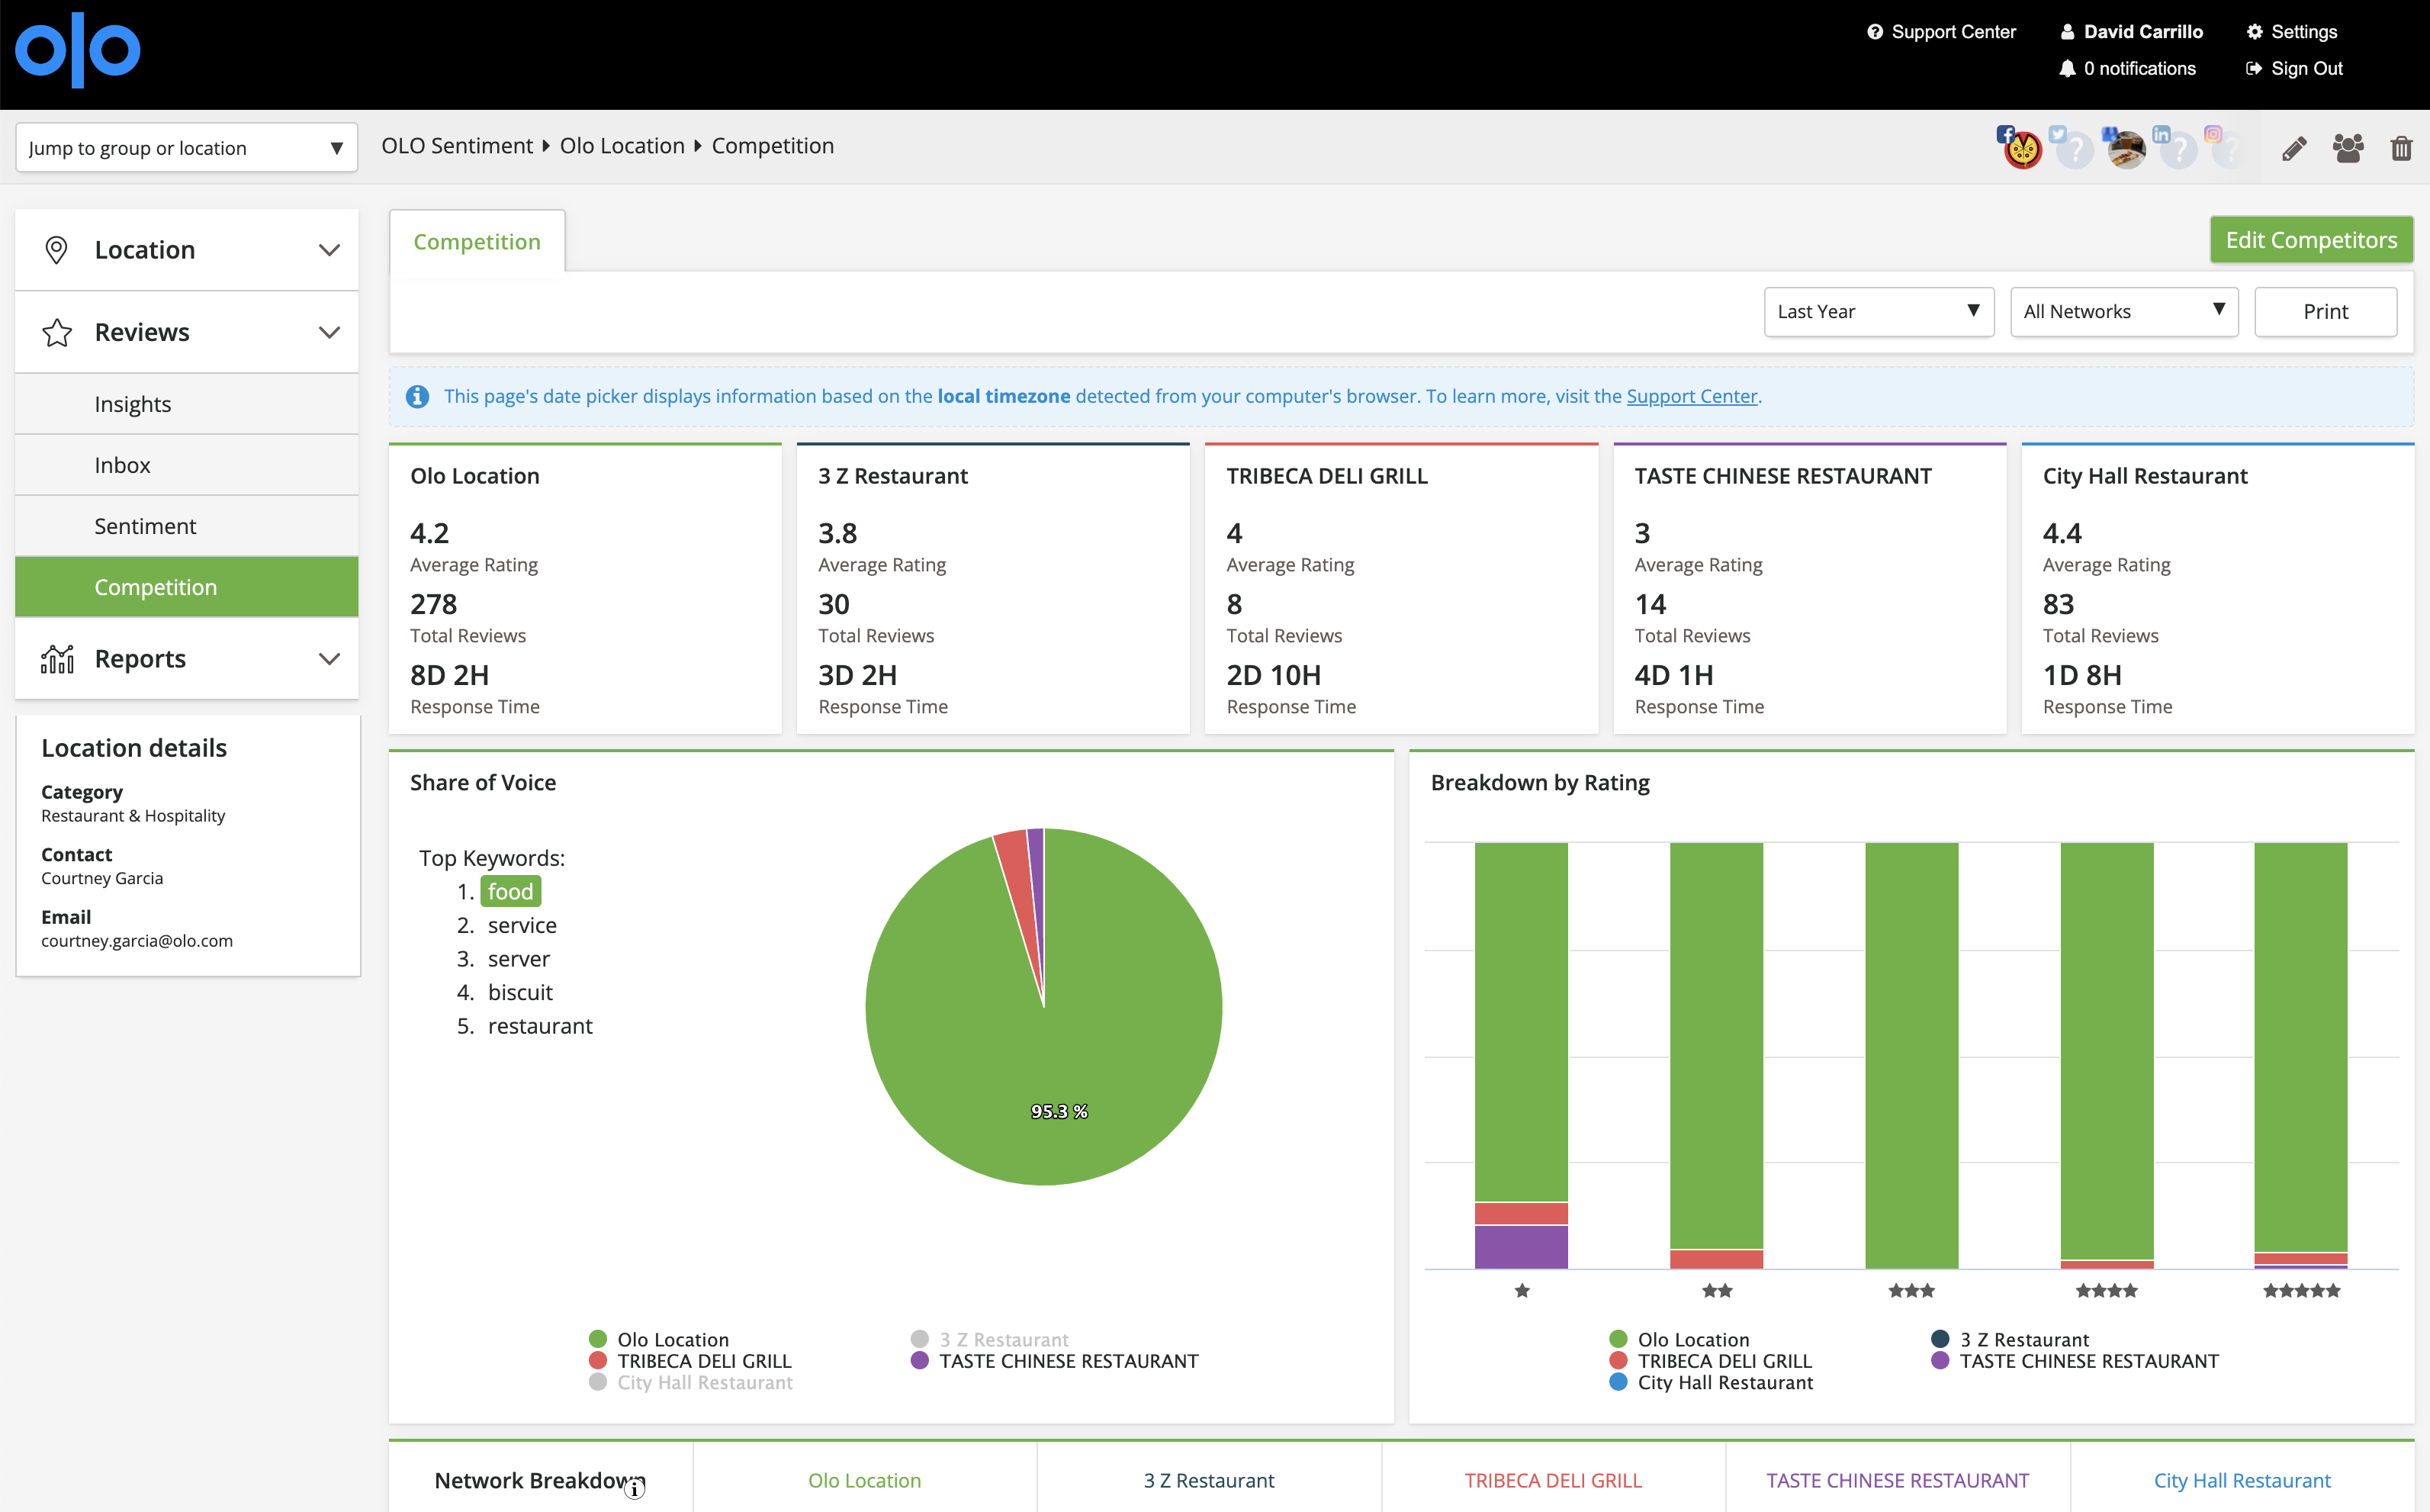The height and width of the screenshot is (1512, 2430).
Task: Switch to the Competition tab
Action: click(477, 241)
